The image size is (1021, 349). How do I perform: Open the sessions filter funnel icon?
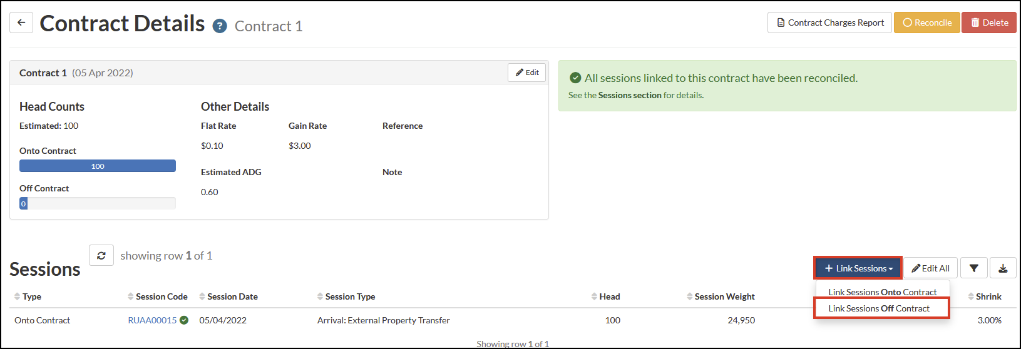pyautogui.click(x=974, y=268)
